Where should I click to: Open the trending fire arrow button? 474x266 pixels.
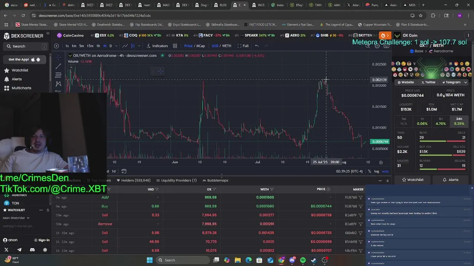[x=385, y=35]
